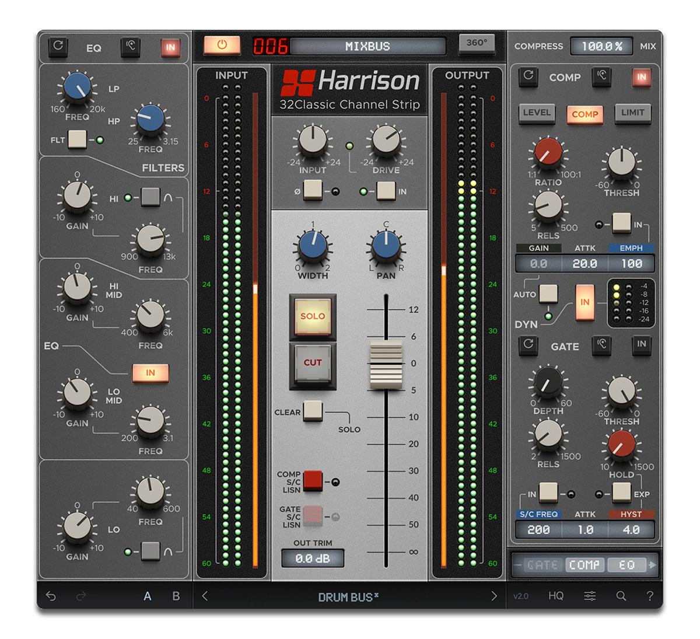The width and height of the screenshot is (700, 639).
Task: Select the COMP compressor mode
Action: (584, 114)
